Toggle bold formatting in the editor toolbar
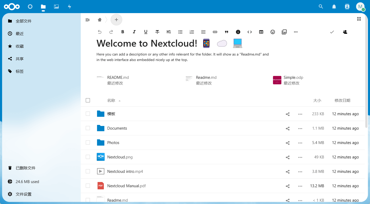The image size is (370, 204). click(122, 32)
